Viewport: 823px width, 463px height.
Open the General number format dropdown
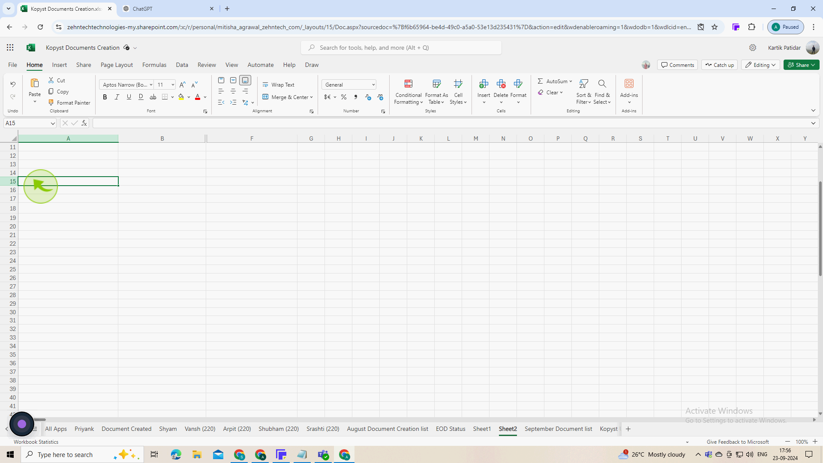pyautogui.click(x=373, y=85)
